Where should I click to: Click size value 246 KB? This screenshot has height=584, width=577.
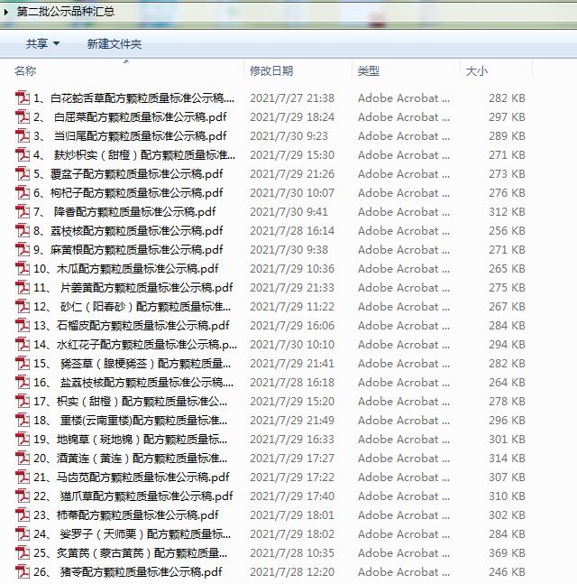[507, 572]
